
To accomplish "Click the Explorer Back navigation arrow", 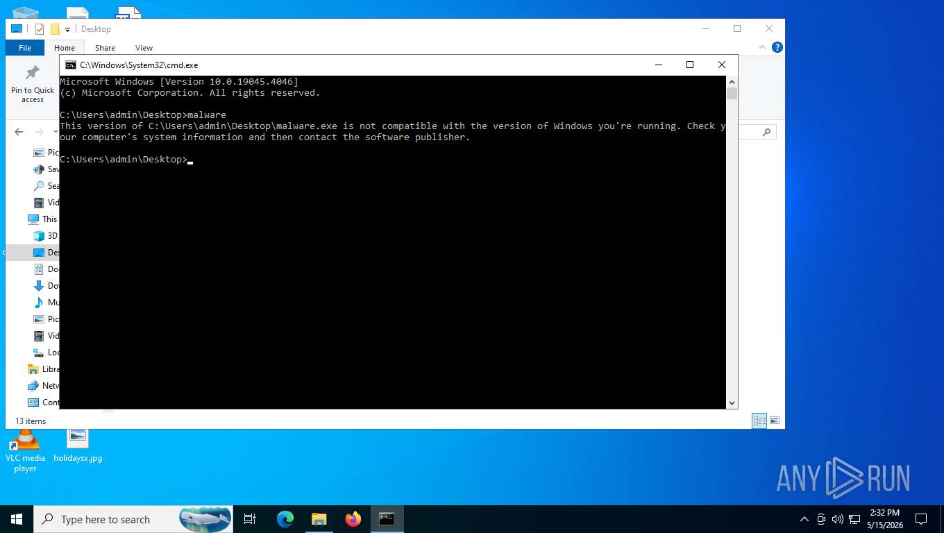I will pos(19,132).
